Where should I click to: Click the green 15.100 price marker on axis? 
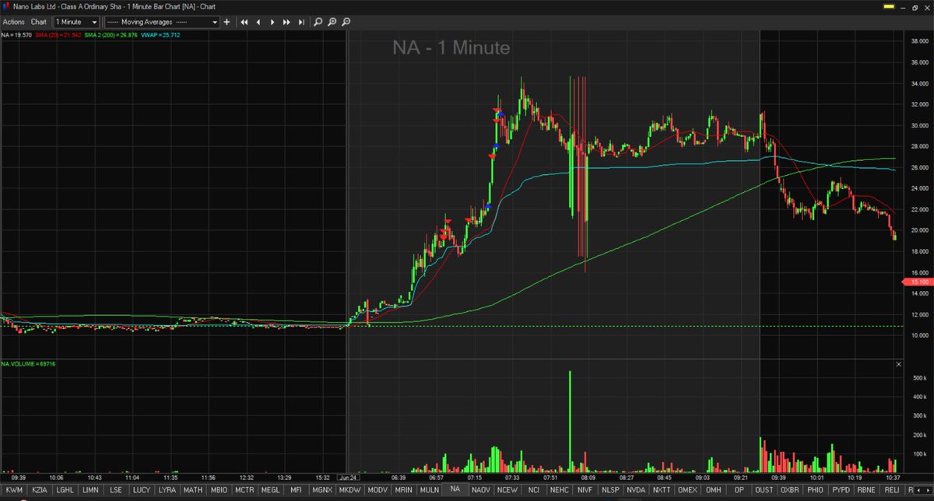(918, 282)
